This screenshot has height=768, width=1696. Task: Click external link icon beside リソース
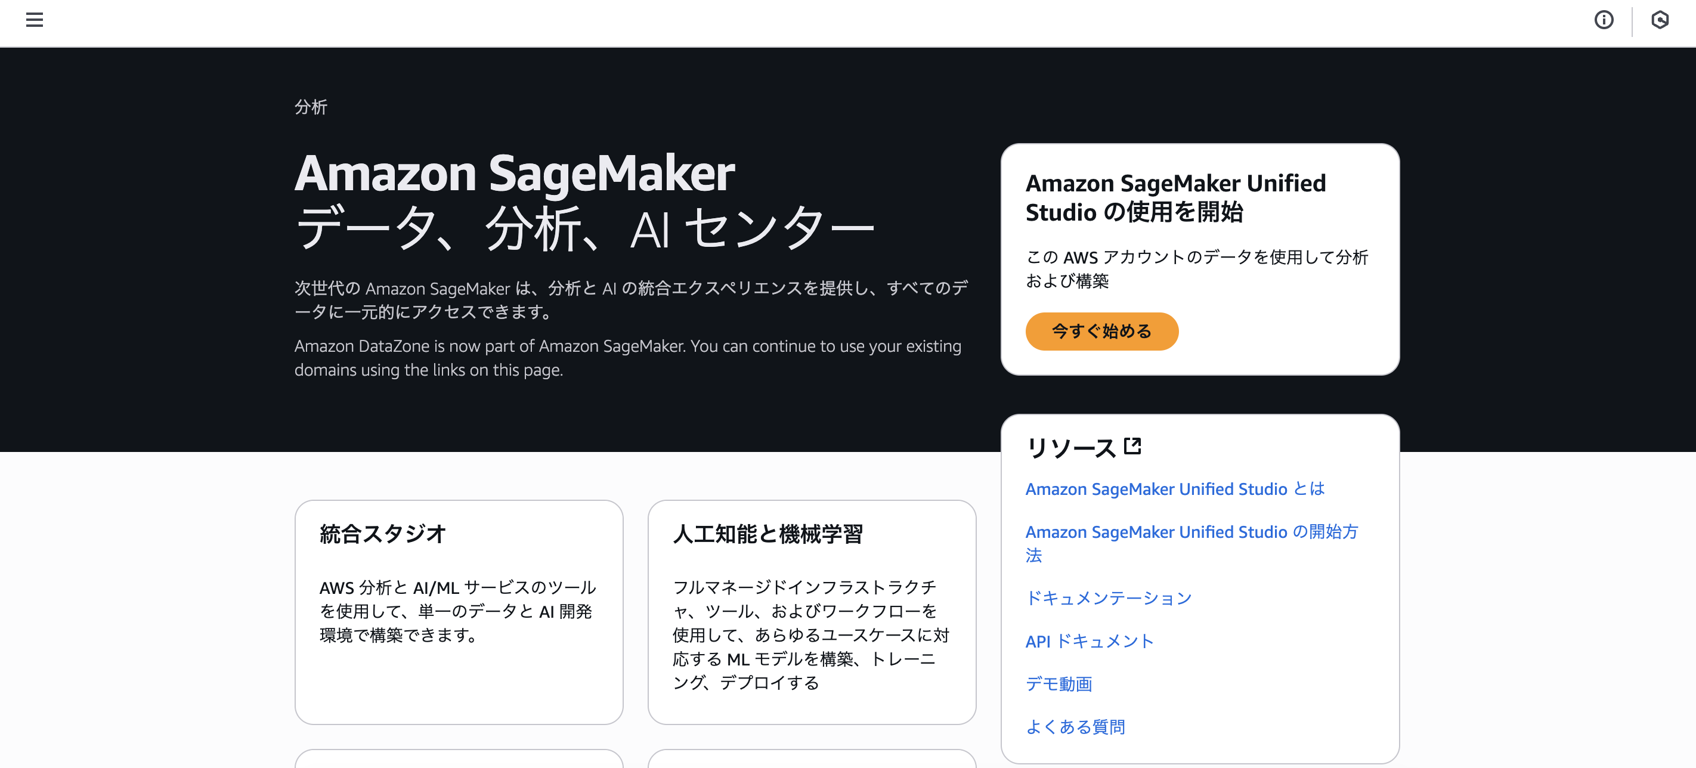(1132, 446)
